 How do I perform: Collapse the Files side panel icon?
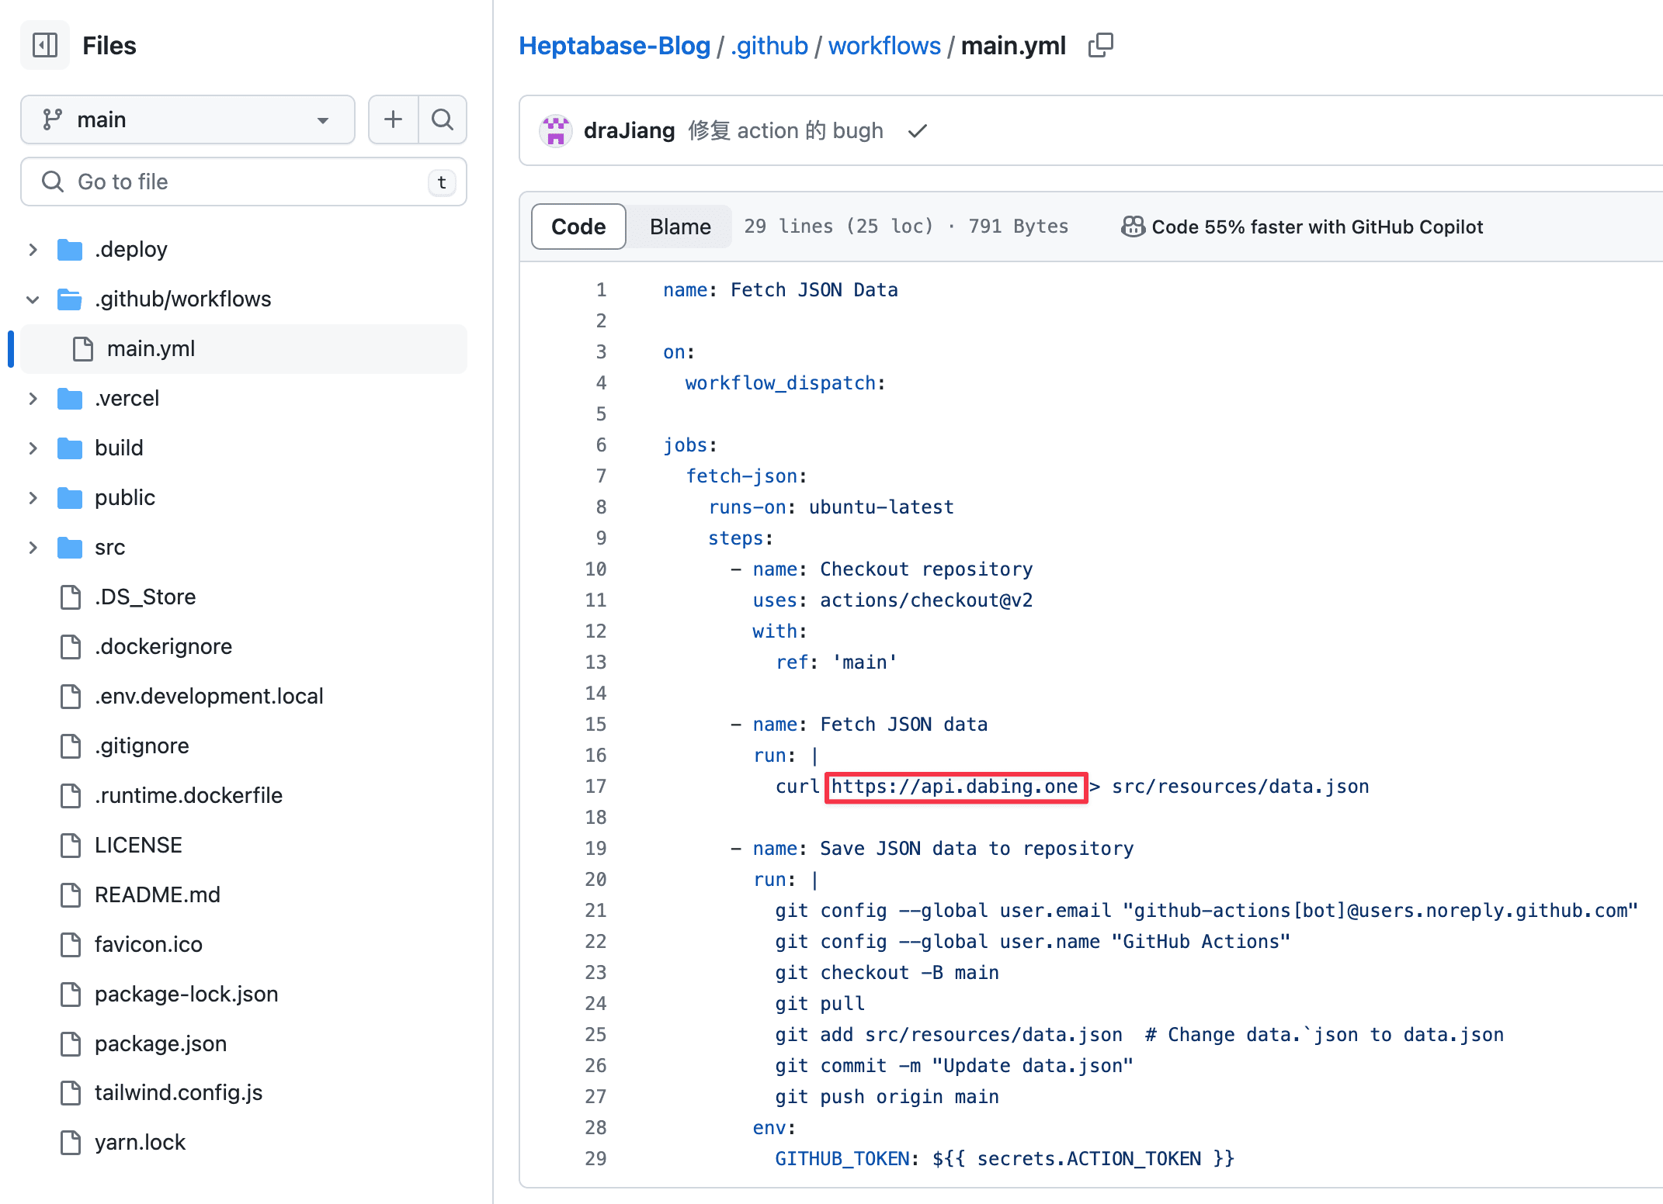point(45,46)
